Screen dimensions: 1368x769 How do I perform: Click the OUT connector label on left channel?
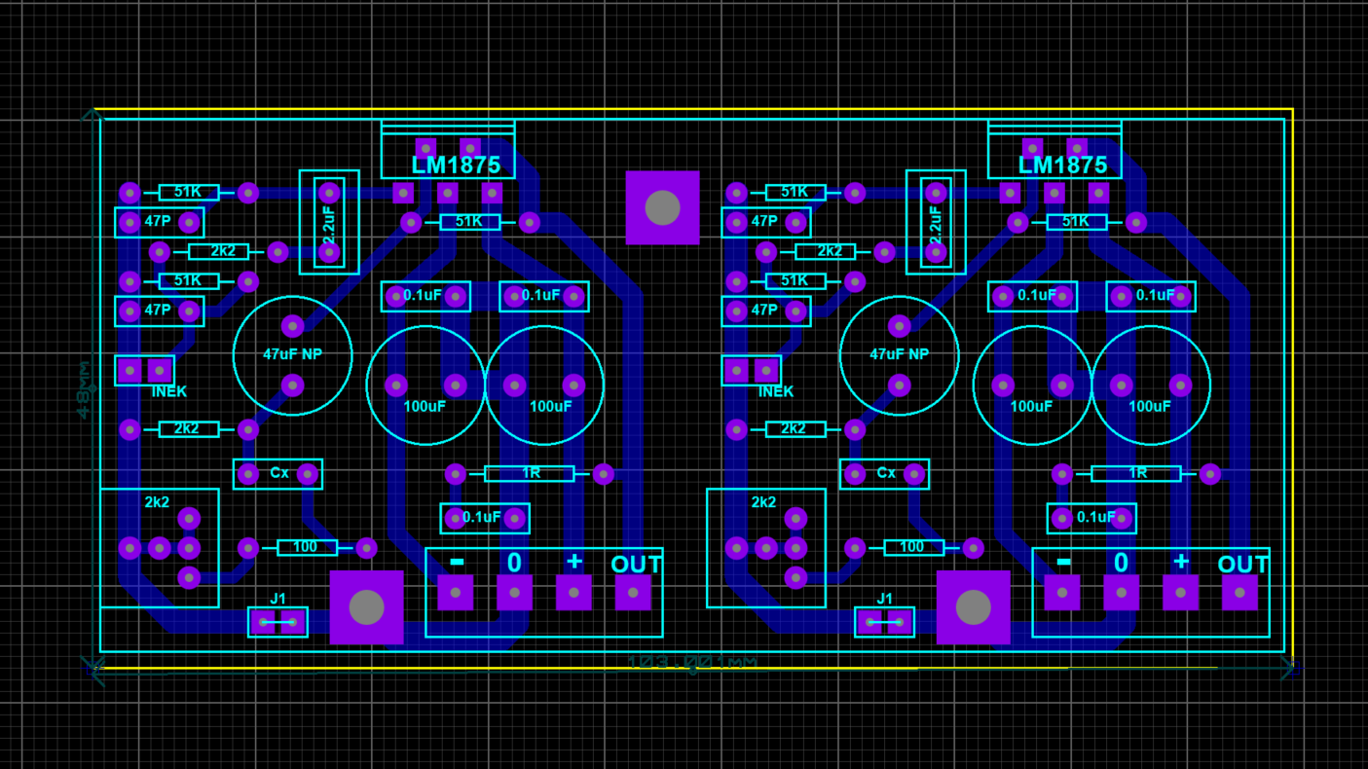[x=637, y=565]
